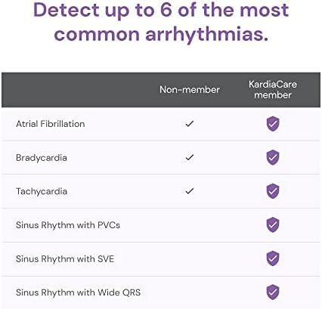The height and width of the screenshot is (309, 322).
Task: Click the PVCs row purple shield icon
Action: (273, 224)
